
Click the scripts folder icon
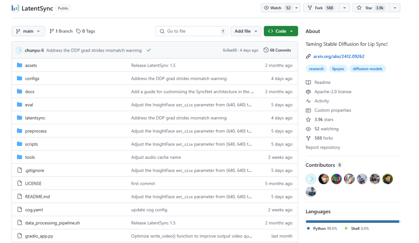[x=19, y=144]
